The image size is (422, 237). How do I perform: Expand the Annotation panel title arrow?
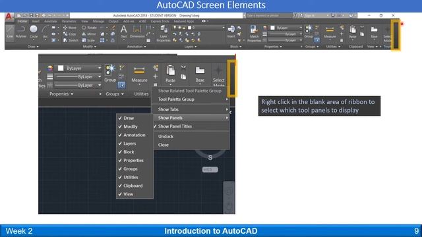pyautogui.click(x=145, y=47)
